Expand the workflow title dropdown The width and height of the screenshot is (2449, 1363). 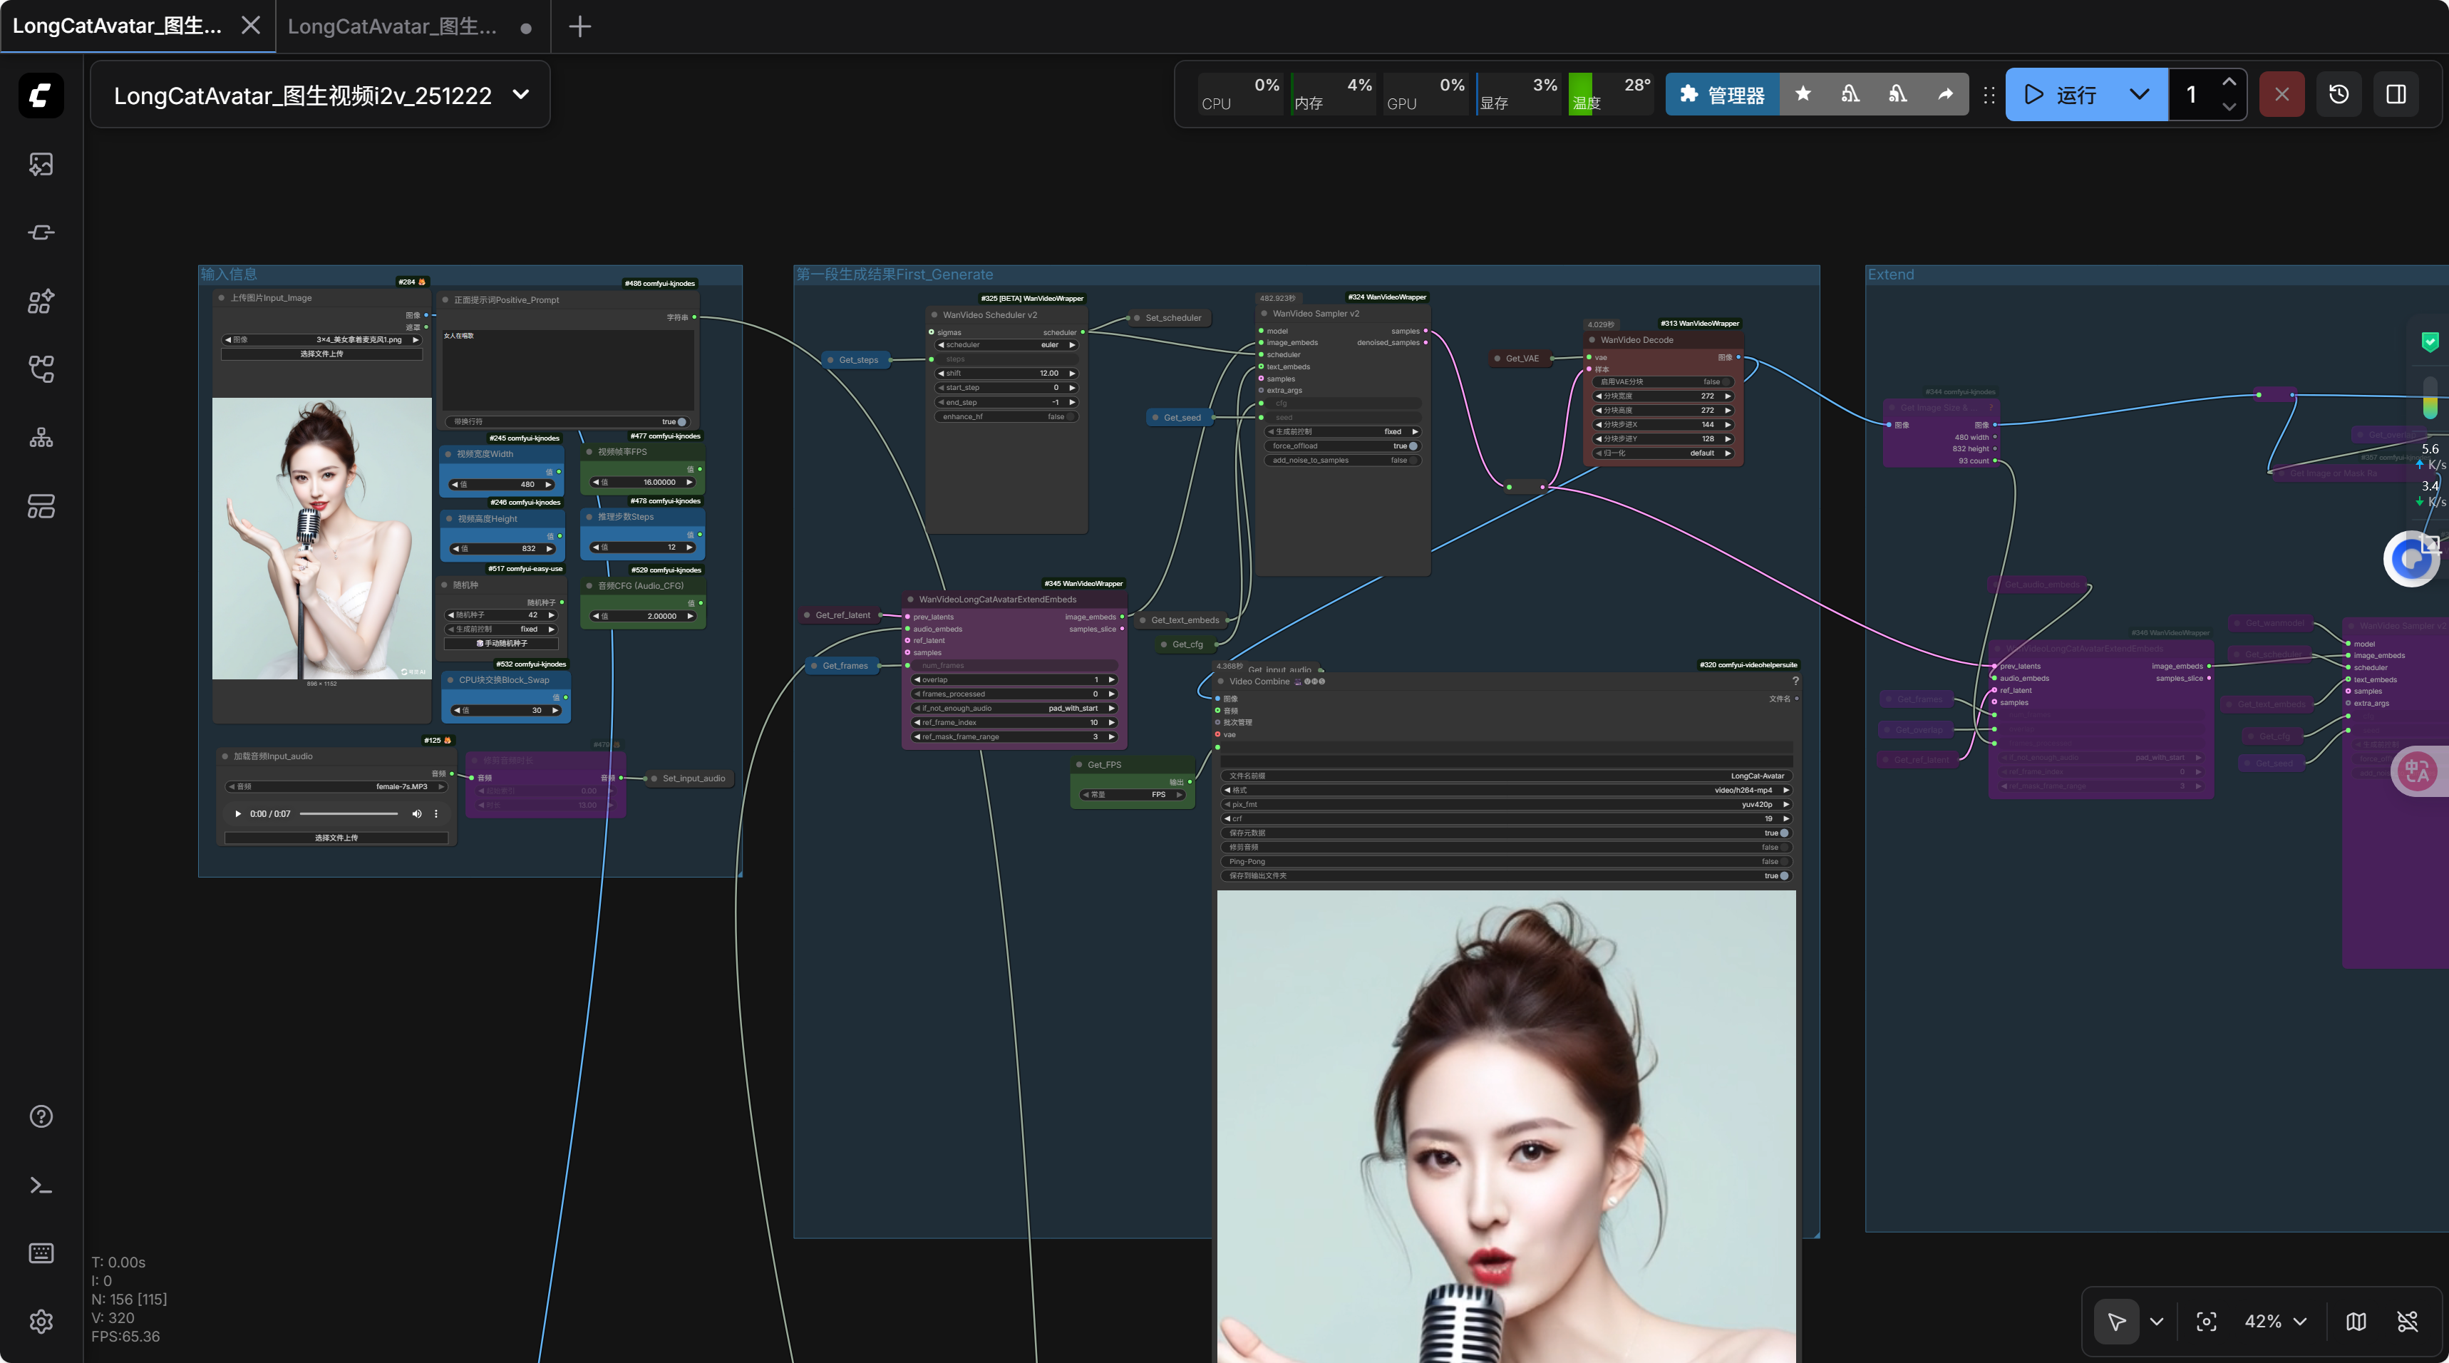coord(521,94)
